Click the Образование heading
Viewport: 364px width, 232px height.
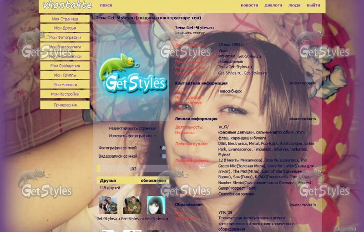click(x=188, y=205)
